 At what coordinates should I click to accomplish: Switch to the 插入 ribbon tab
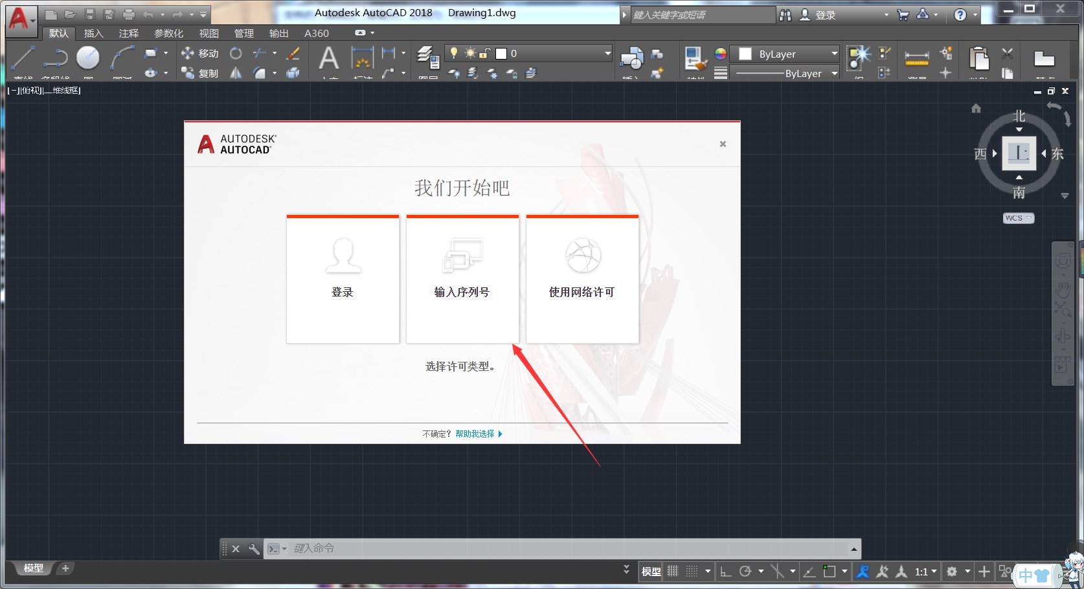93,33
